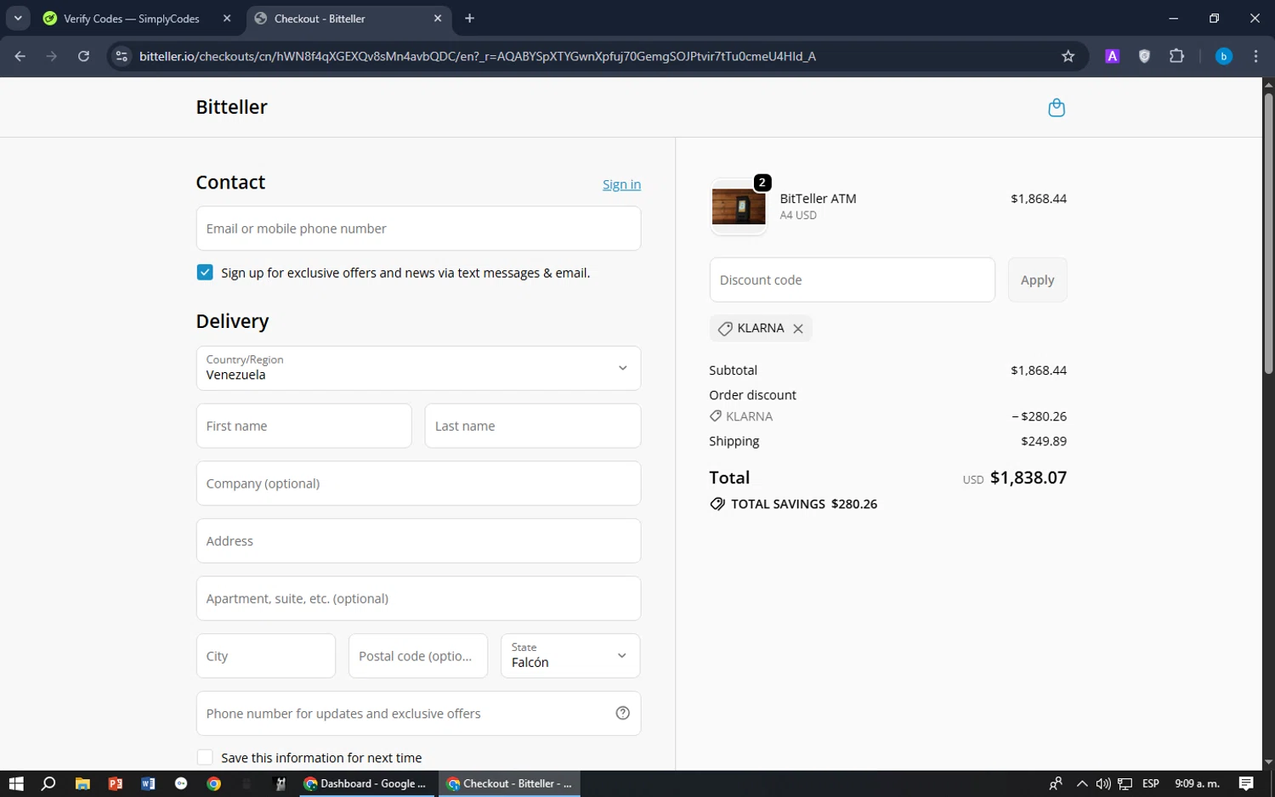Click the Total $1,838.07 amount
1275x797 pixels.
tap(1028, 478)
